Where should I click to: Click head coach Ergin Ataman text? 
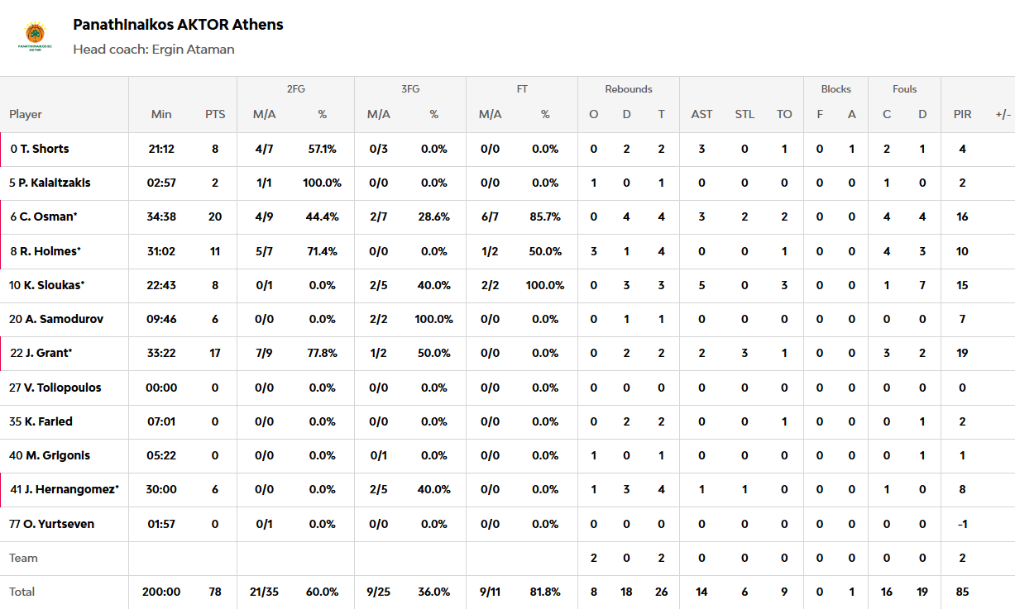(154, 50)
